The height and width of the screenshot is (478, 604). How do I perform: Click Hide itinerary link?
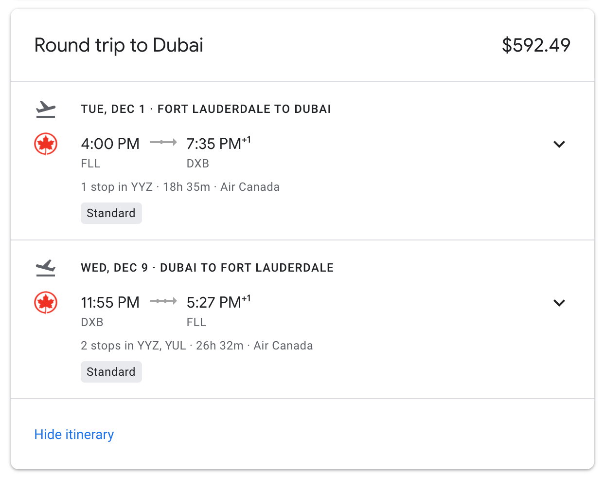coord(74,434)
